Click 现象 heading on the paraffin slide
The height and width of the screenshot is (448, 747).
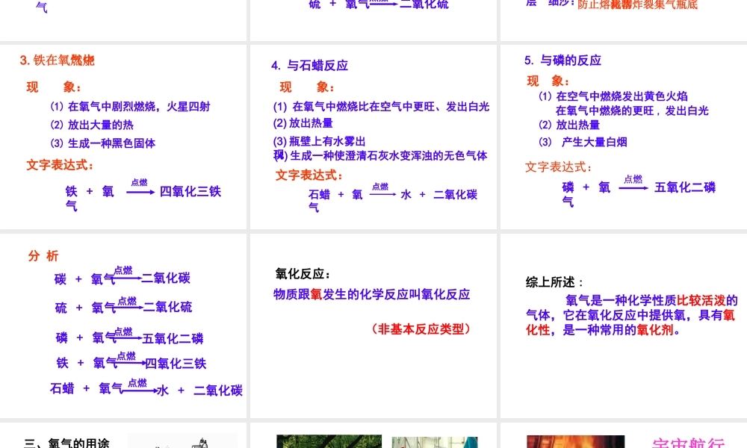click(307, 87)
